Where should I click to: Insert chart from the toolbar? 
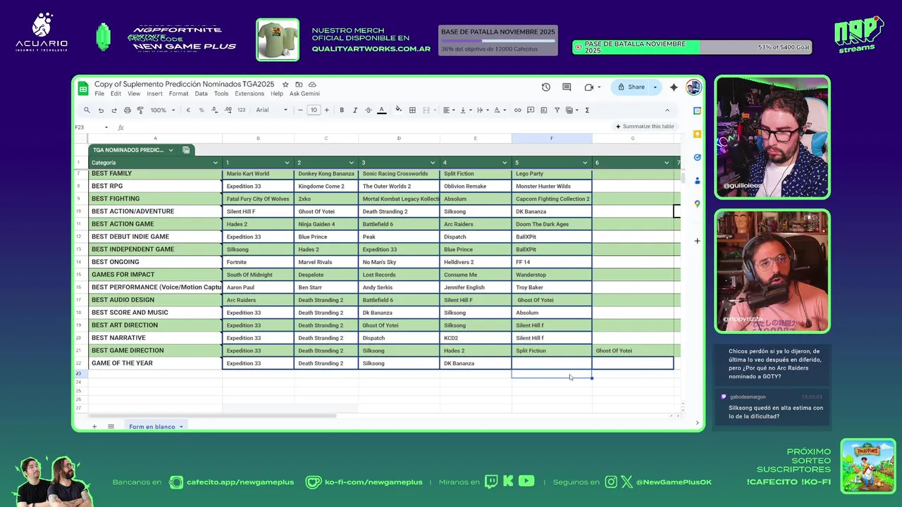point(543,110)
